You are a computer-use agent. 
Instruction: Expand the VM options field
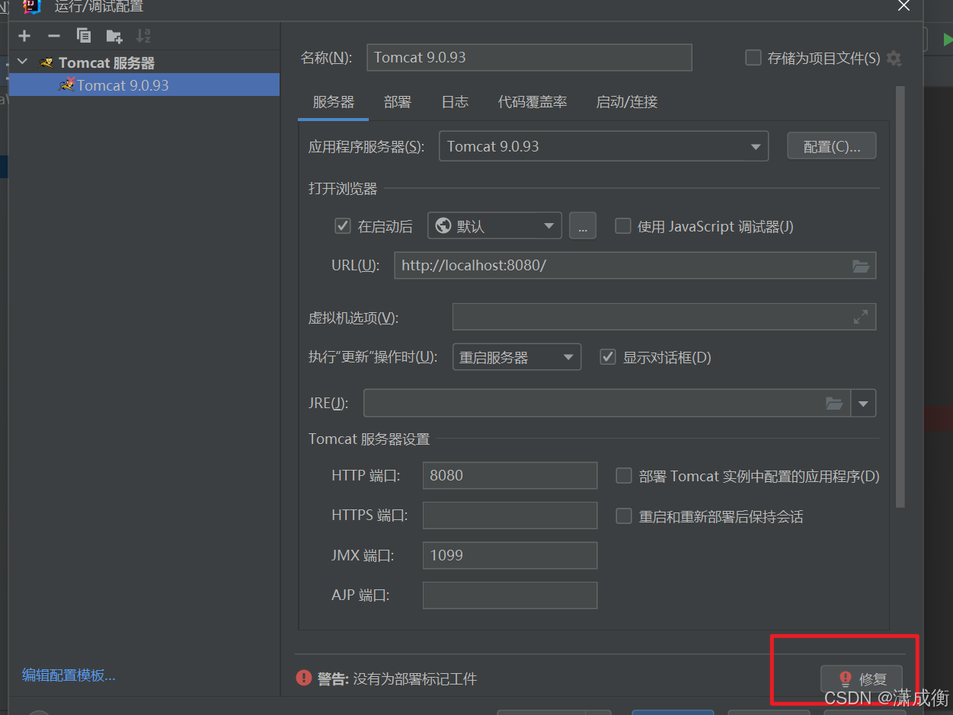(x=861, y=317)
